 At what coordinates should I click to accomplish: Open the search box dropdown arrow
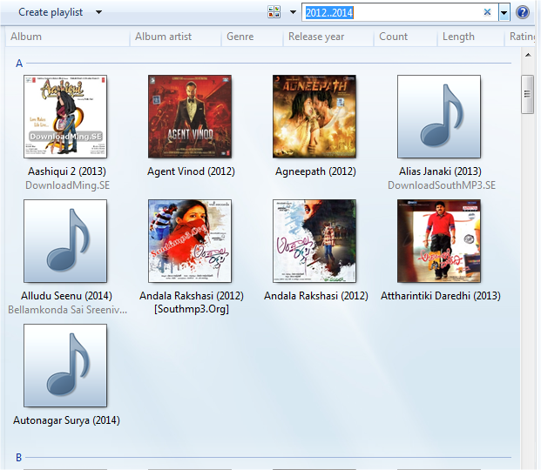(x=504, y=13)
